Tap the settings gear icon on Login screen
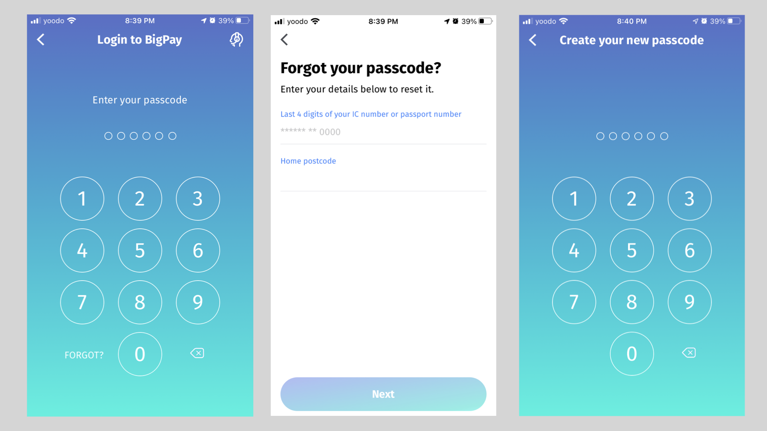767x431 pixels. click(237, 40)
